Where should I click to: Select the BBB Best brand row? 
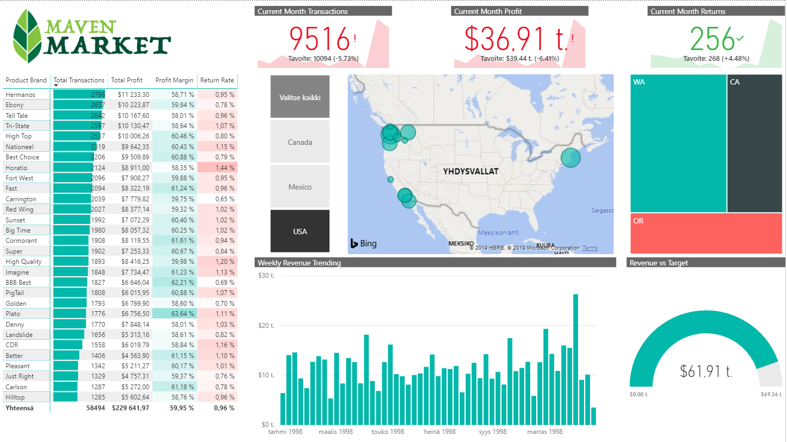pyautogui.click(x=120, y=282)
